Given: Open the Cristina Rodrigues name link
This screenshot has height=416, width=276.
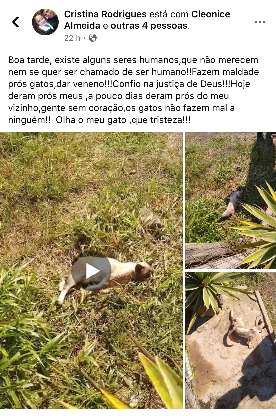Looking at the screenshot, I should (x=105, y=14).
